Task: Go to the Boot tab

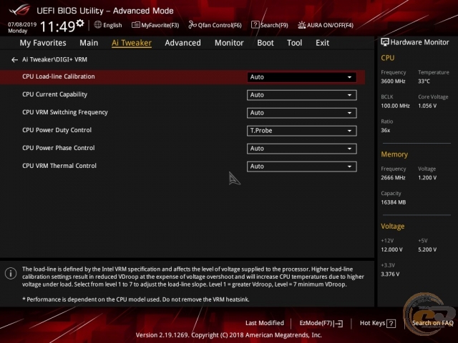Action: [x=265, y=43]
